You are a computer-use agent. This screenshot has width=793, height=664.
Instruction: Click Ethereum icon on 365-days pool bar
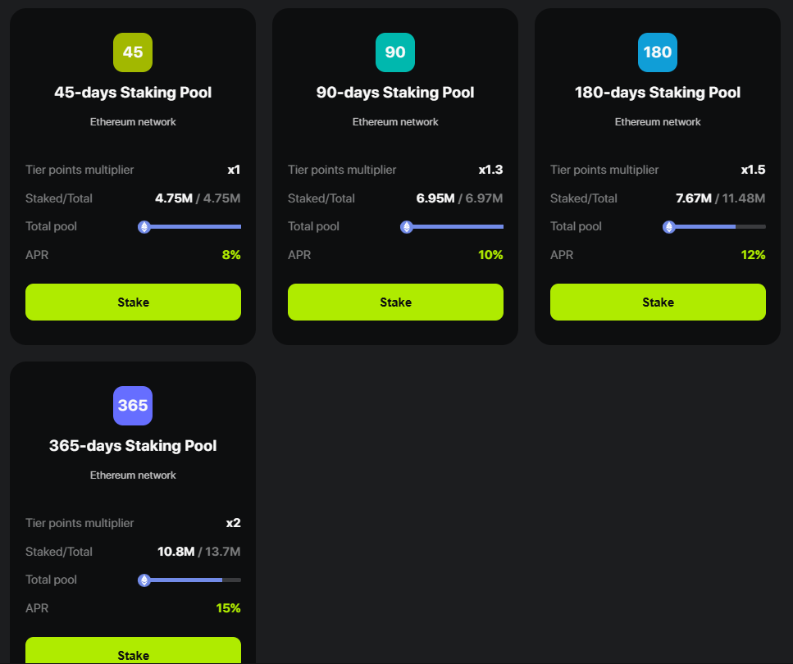point(144,580)
